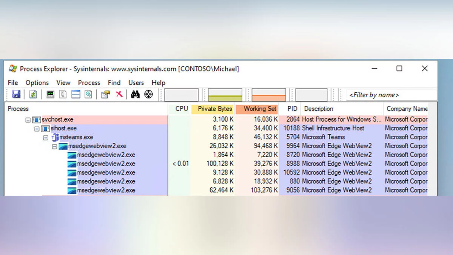Image resolution: width=453 pixels, height=255 pixels.
Task: Click the DLL/Handle view toolbar icon
Action: pos(88,94)
